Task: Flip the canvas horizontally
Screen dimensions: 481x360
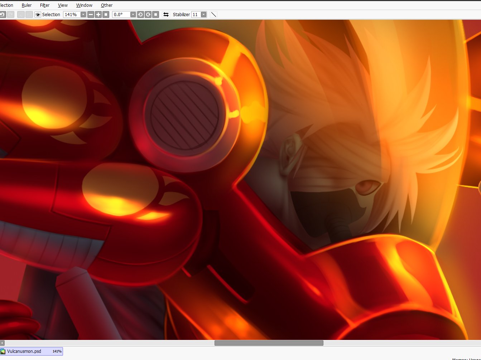Action: click(x=166, y=15)
